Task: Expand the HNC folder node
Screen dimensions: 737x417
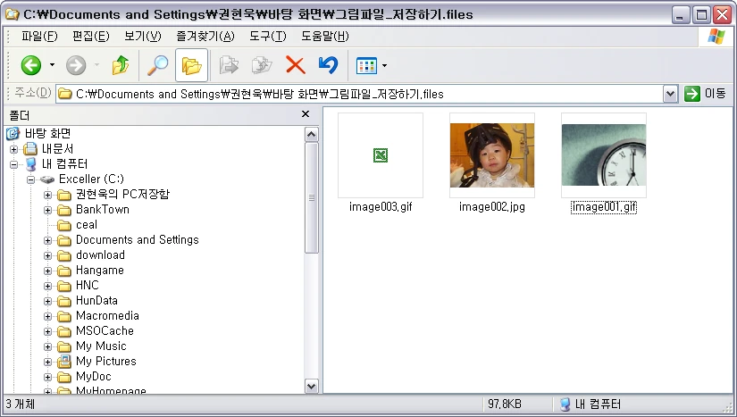Action: click(x=48, y=286)
